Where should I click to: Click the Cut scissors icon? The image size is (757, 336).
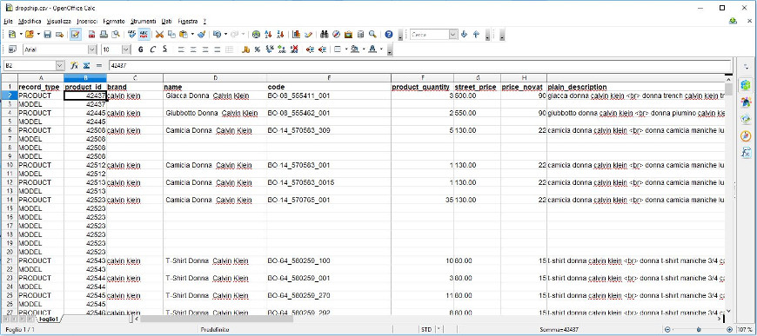(159, 34)
